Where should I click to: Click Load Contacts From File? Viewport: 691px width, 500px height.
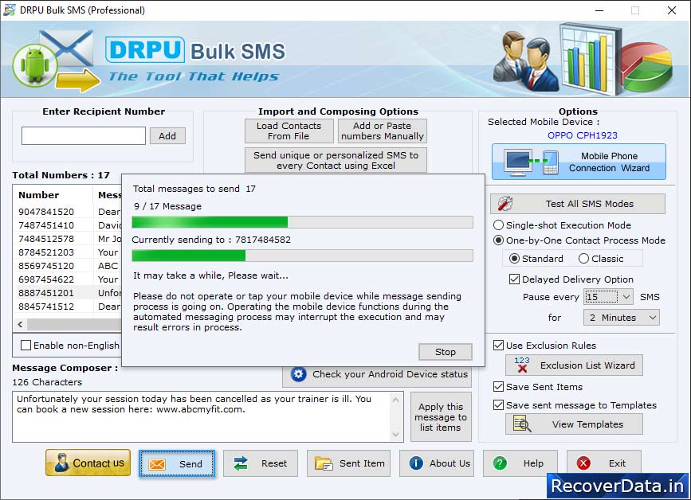(289, 131)
